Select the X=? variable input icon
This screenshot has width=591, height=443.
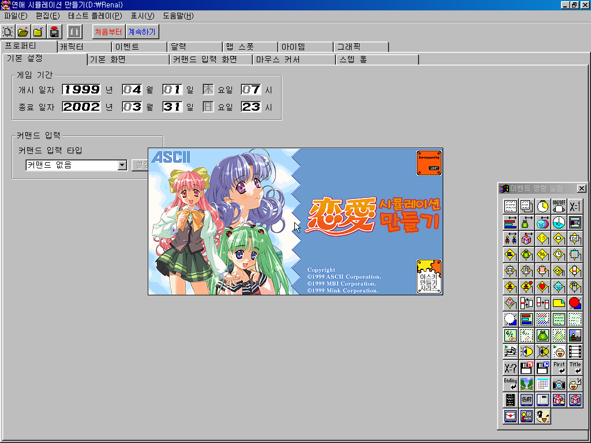click(510, 367)
